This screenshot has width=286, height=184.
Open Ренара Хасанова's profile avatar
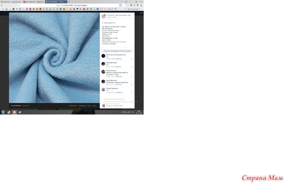(103, 90)
